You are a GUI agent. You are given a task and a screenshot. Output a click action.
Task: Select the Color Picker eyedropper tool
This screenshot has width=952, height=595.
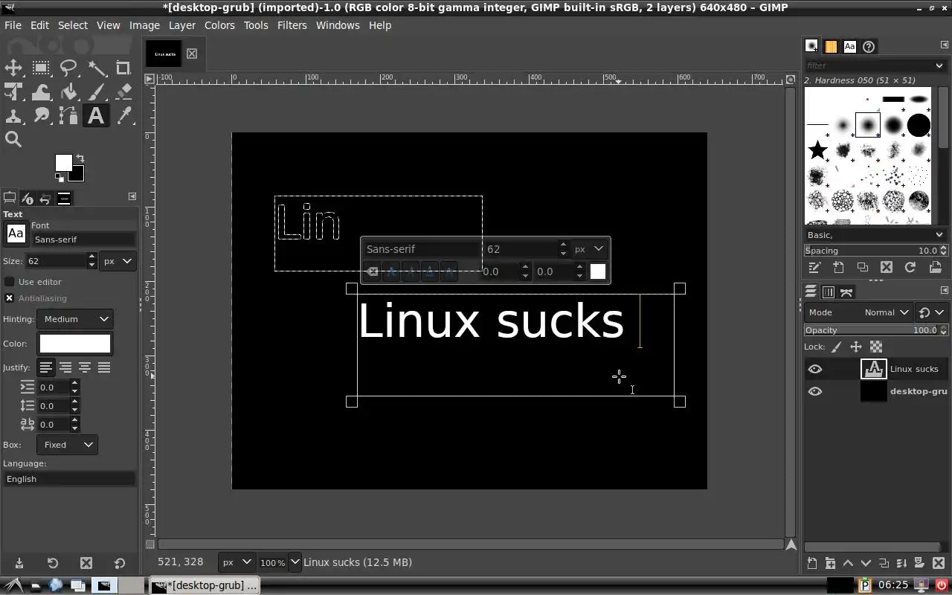pyautogui.click(x=123, y=116)
